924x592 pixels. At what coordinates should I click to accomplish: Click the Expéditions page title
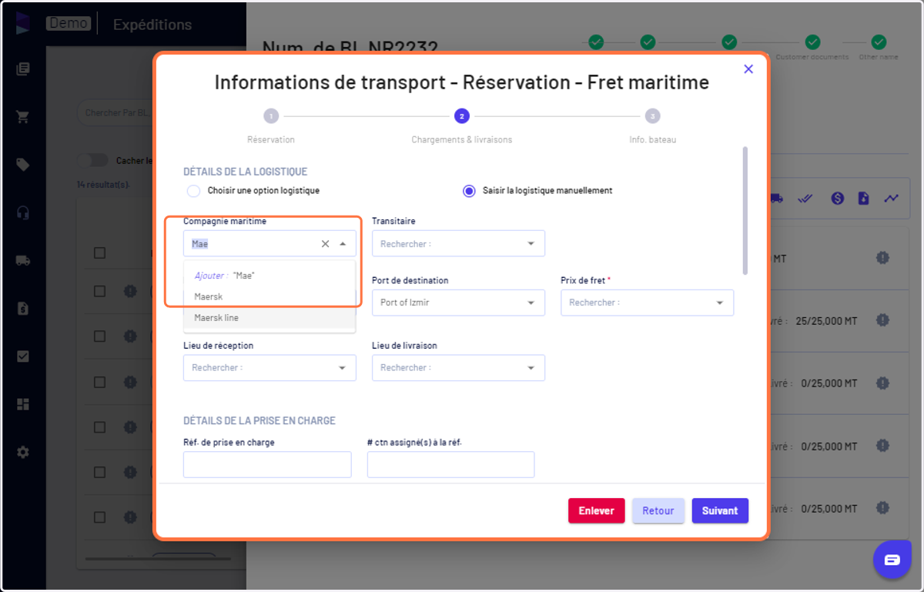(152, 25)
